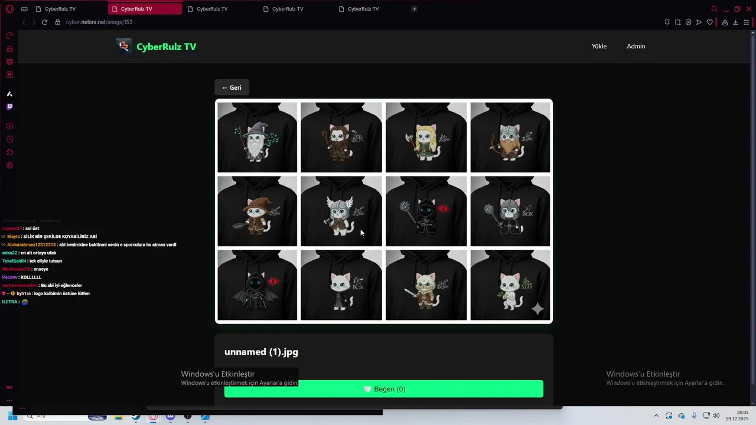Click chat message from Abdurrahman12312313
Viewport: 756px width, 425px height.
pos(89,244)
